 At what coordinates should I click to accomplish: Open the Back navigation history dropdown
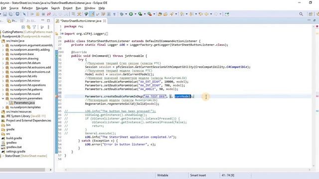point(211,14)
